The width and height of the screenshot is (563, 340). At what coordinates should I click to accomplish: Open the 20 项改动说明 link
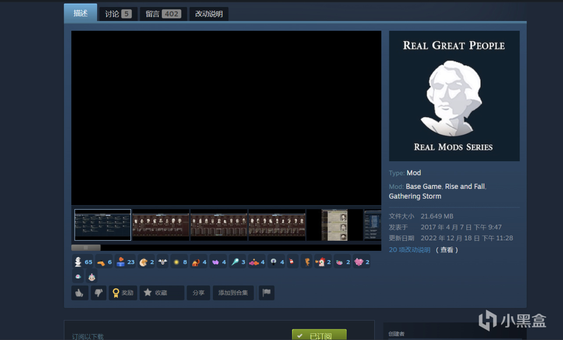[409, 250]
